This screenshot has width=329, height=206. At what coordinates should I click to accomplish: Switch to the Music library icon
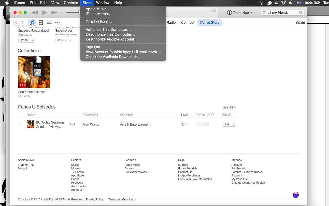tap(32, 23)
